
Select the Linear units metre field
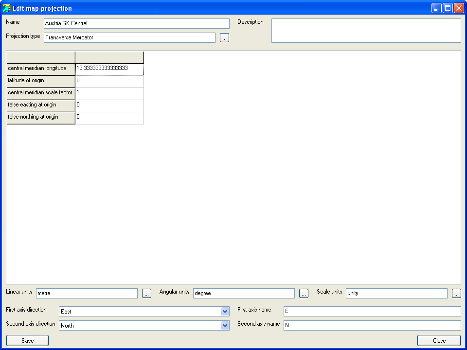pyautogui.click(x=87, y=293)
